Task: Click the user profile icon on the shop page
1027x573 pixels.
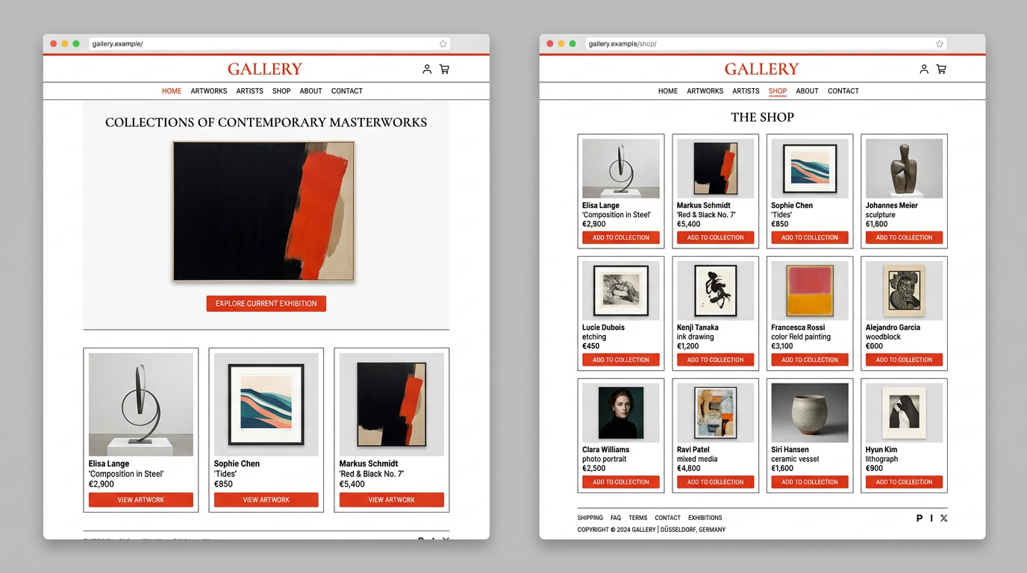Action: (924, 69)
